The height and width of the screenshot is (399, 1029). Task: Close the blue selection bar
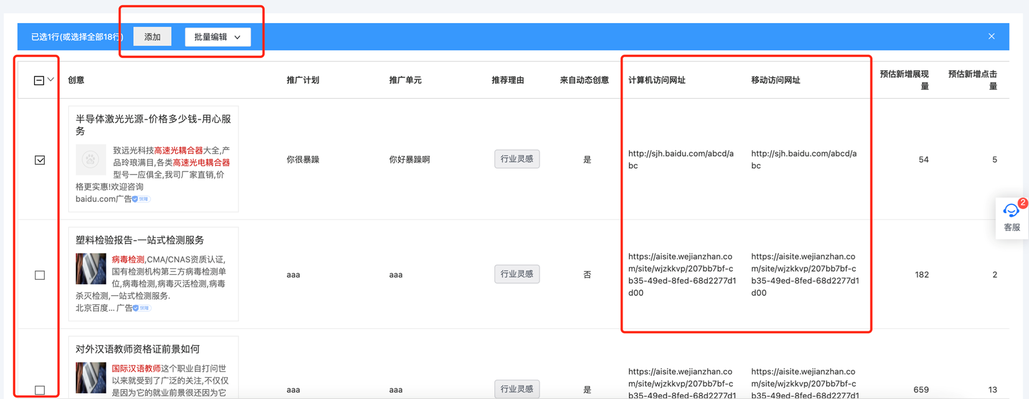(x=991, y=37)
